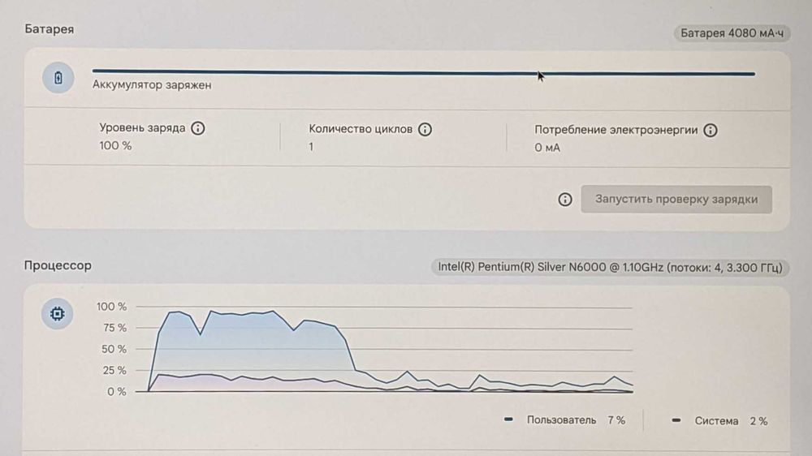Click the Аккумулятор заряжен status text
Viewport: 812px width, 456px height.
coord(152,85)
